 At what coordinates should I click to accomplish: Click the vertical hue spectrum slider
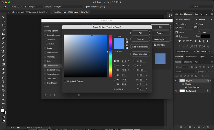pyautogui.click(x=110, y=56)
